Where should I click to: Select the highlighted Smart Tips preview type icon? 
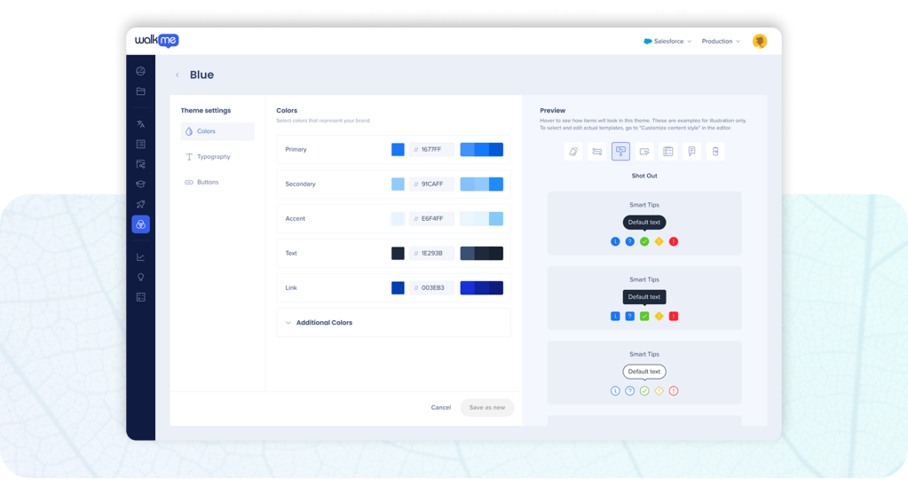[x=620, y=152]
